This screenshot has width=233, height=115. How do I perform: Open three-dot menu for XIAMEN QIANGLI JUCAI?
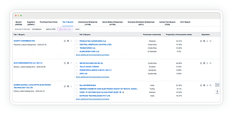pos(71,86)
